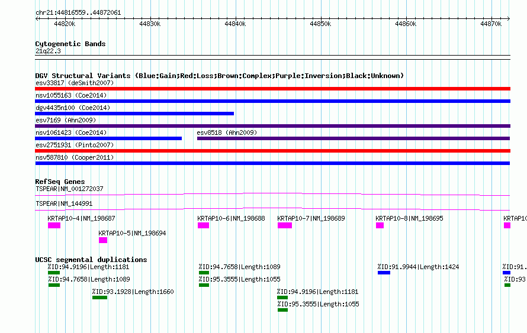The image size is (527, 333).
Task: Click the UCSC segmental duplications track title
Action: point(91,260)
